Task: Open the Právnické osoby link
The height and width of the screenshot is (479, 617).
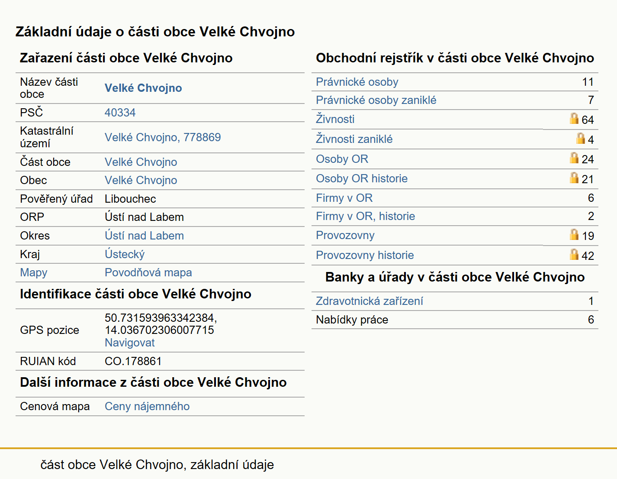Action: point(357,82)
